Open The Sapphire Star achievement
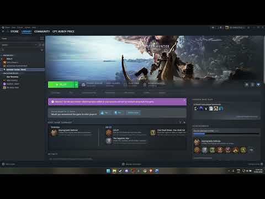The image size is (265, 199). pos(126,140)
